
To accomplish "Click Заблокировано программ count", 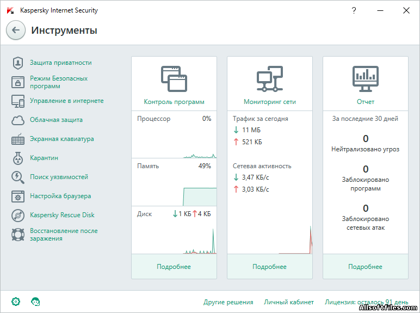I will 366,169.
